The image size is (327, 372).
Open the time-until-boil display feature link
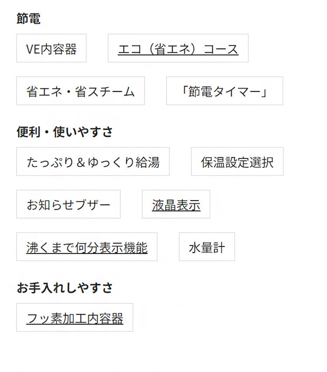click(87, 247)
